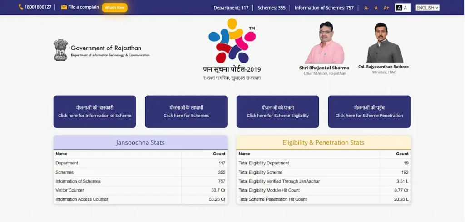Viewport: 465px width, 222px height.
Task: Click Minister, IT&C caption
Action: pos(384,72)
